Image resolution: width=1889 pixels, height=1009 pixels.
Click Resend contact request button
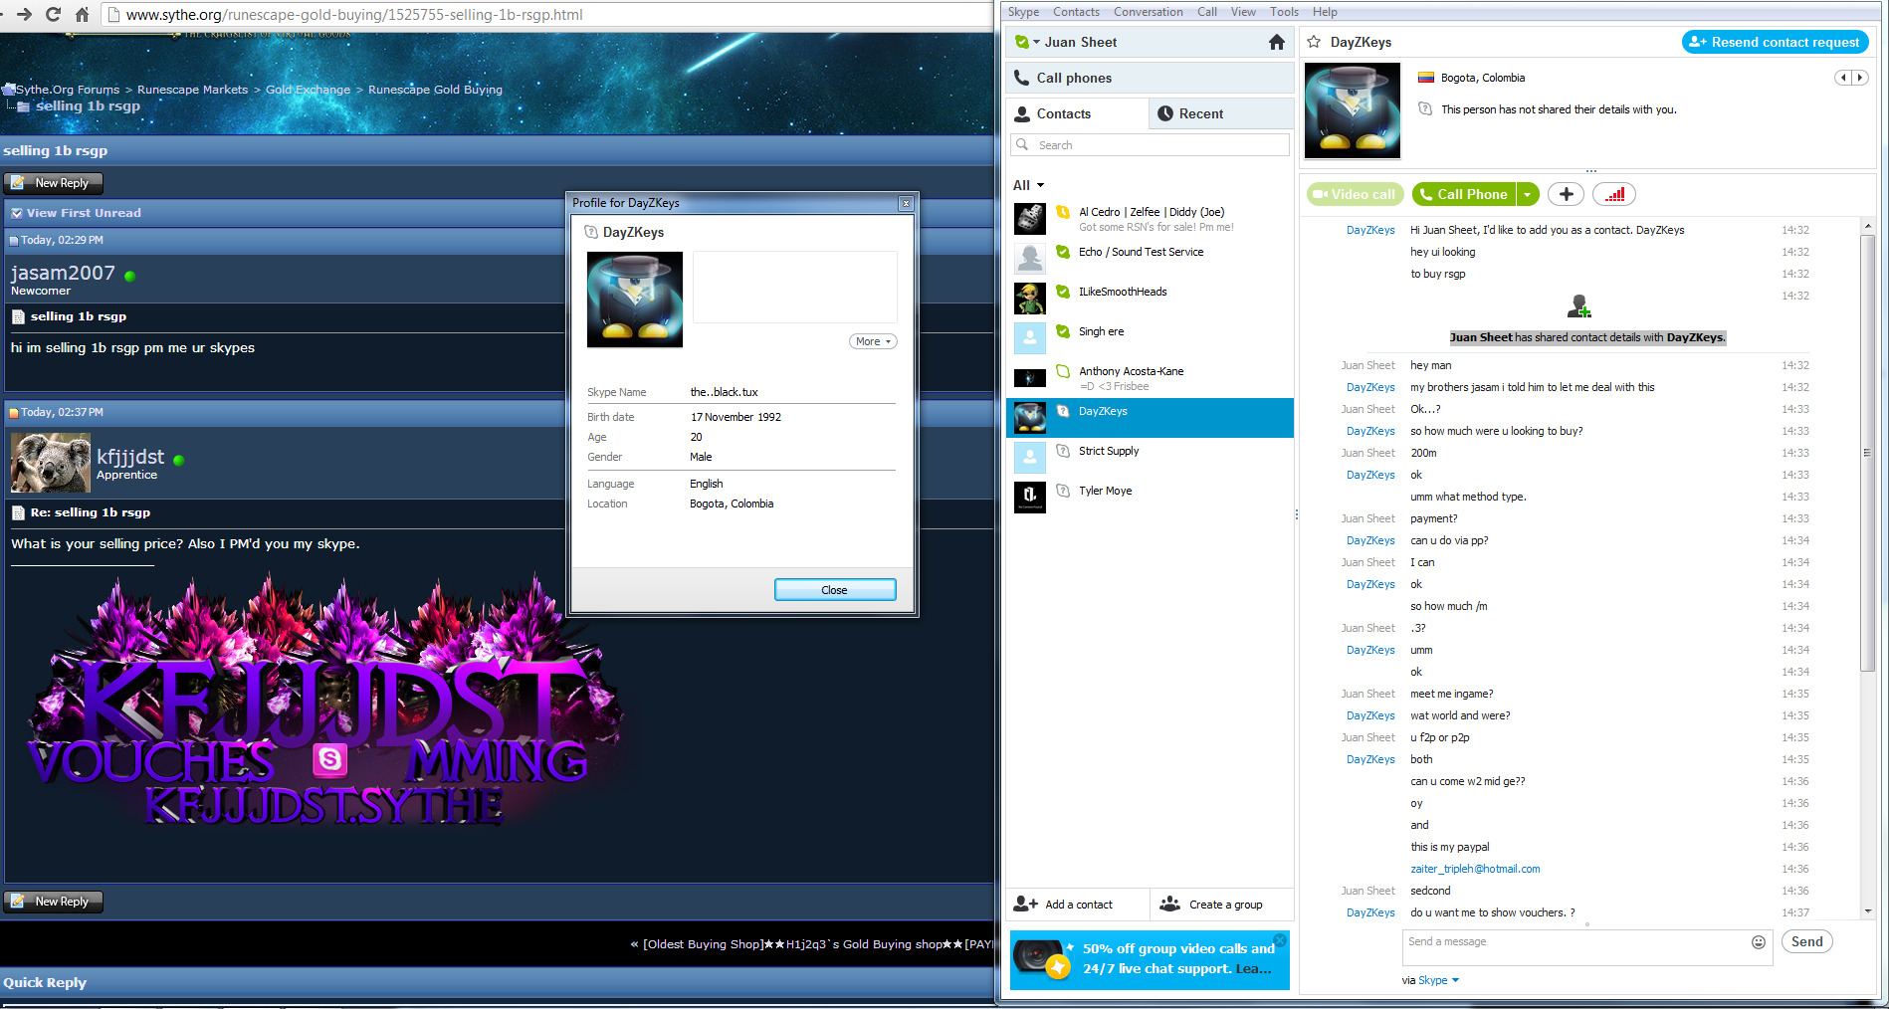pyautogui.click(x=1776, y=42)
